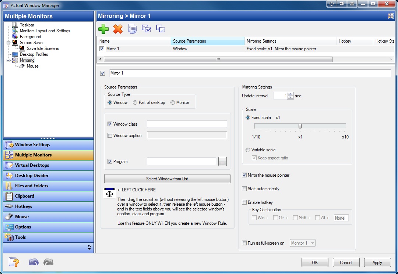Viewport: 398px width, 274px height.
Task: Click the Tools panel icon
Action: [x=9, y=237]
